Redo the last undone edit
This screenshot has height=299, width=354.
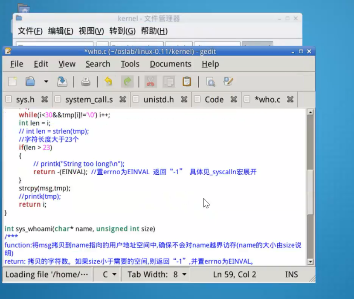127,82
